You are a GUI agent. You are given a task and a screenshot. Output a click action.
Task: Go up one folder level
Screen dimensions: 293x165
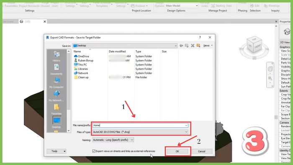(187, 46)
